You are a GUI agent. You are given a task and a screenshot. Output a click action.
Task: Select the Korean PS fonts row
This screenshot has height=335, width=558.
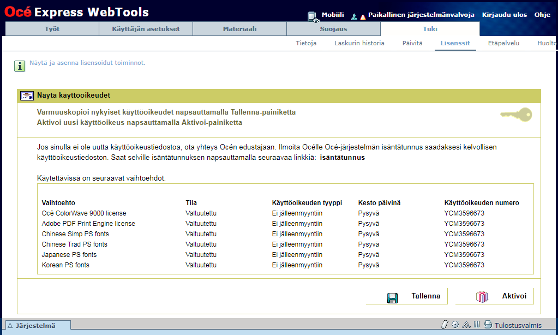point(285,265)
